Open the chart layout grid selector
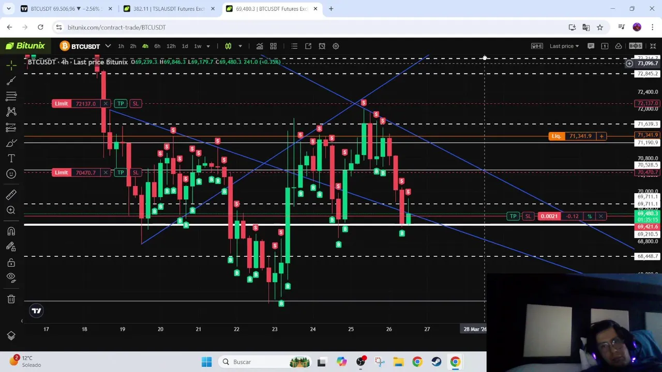662x372 pixels. pos(273,46)
